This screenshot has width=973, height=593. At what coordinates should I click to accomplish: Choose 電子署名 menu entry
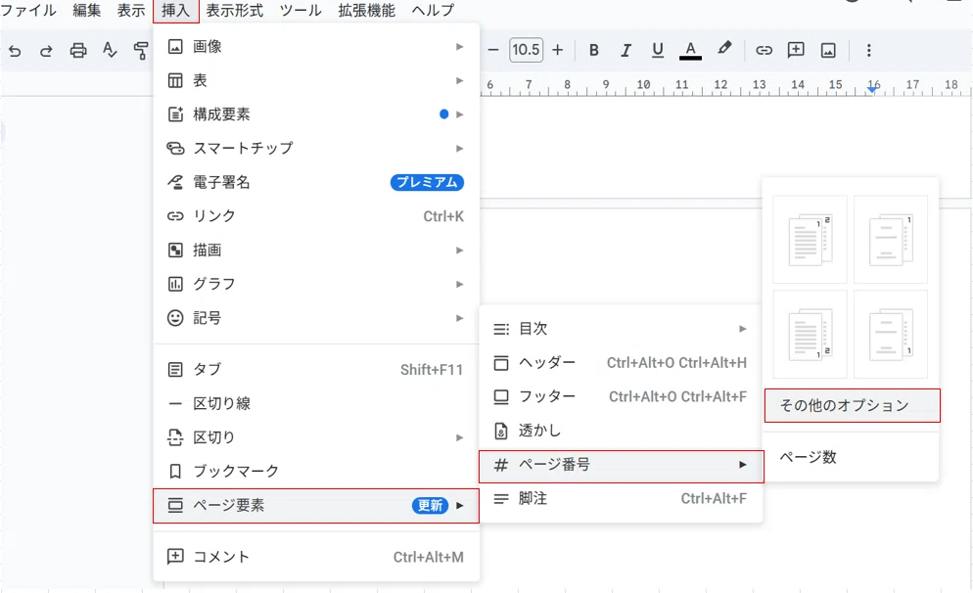316,182
